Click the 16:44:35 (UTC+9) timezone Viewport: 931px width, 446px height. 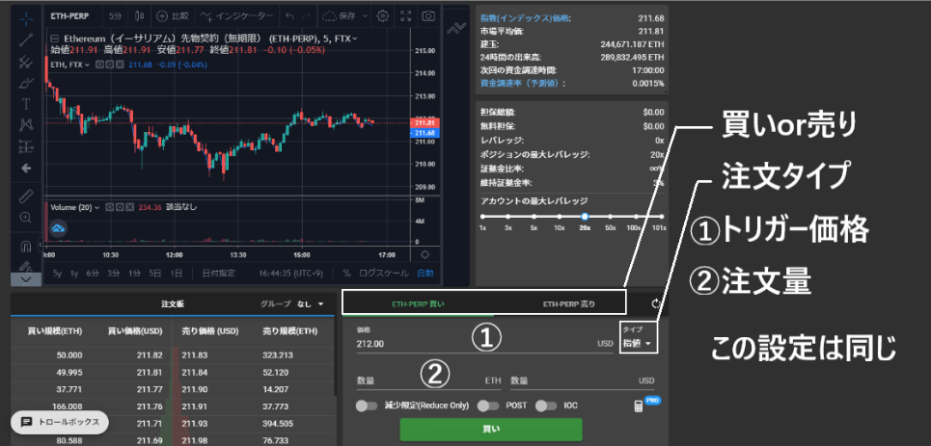click(x=292, y=274)
